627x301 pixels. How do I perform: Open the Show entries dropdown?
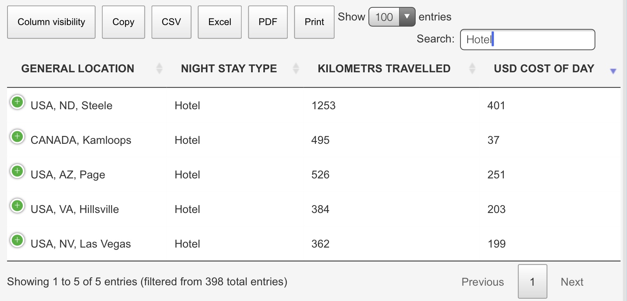click(x=392, y=17)
